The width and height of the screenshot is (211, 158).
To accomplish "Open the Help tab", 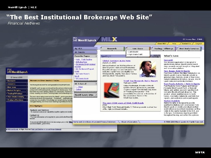I will [174, 44].
